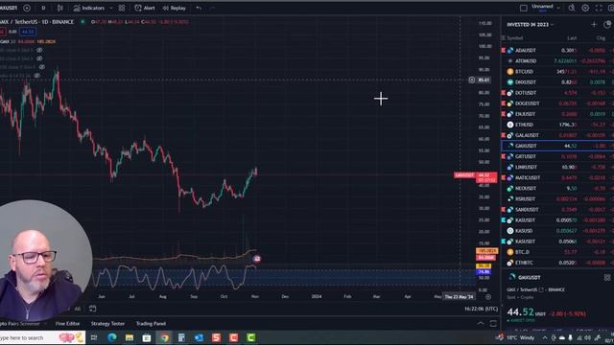Open the green C app on the taskbar

point(251,337)
